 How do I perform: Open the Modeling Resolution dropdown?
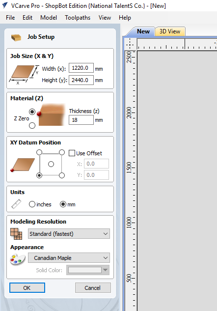click(x=69, y=234)
